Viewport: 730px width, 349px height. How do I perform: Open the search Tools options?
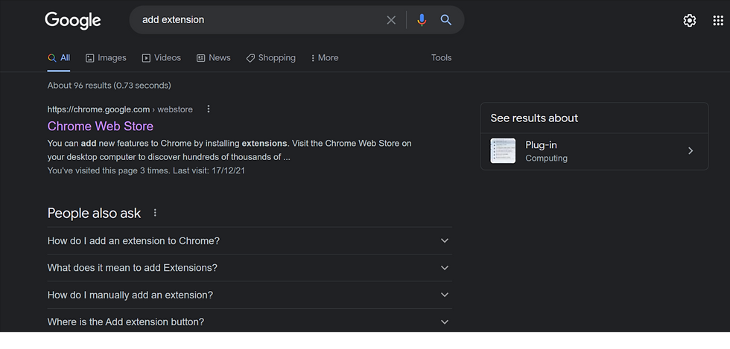[441, 58]
